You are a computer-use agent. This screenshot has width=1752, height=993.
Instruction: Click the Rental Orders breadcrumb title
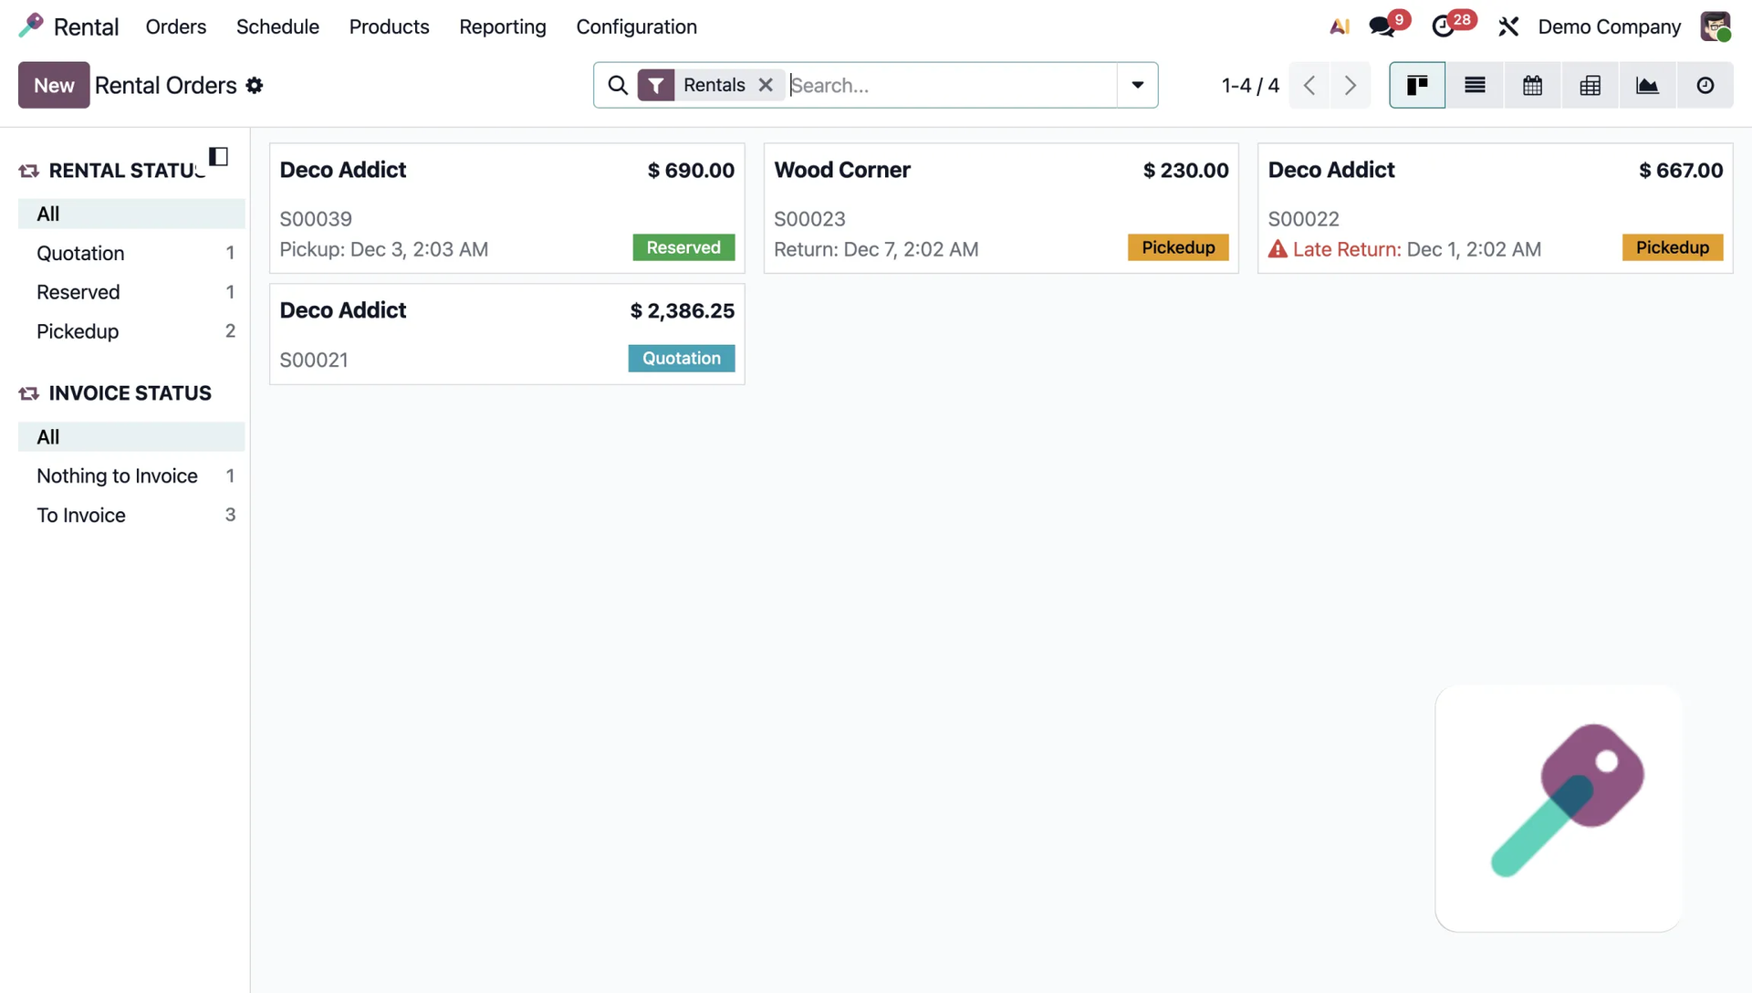point(166,85)
